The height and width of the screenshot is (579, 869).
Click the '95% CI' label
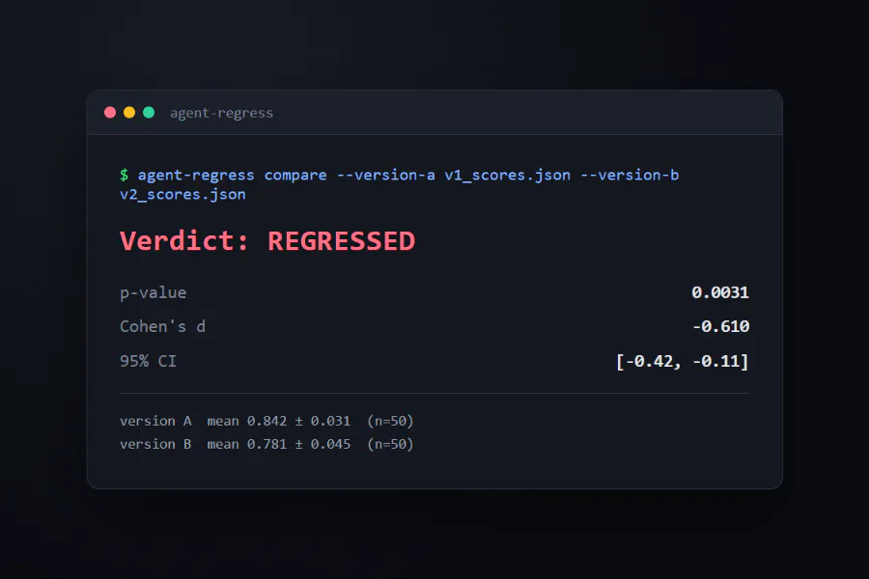point(148,361)
